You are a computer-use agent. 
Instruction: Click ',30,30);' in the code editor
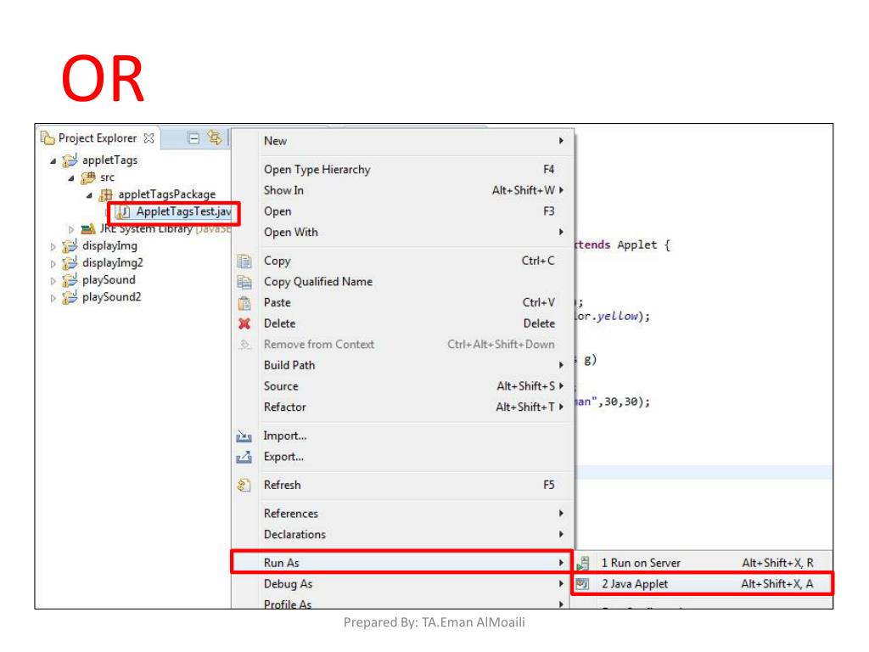click(x=624, y=402)
